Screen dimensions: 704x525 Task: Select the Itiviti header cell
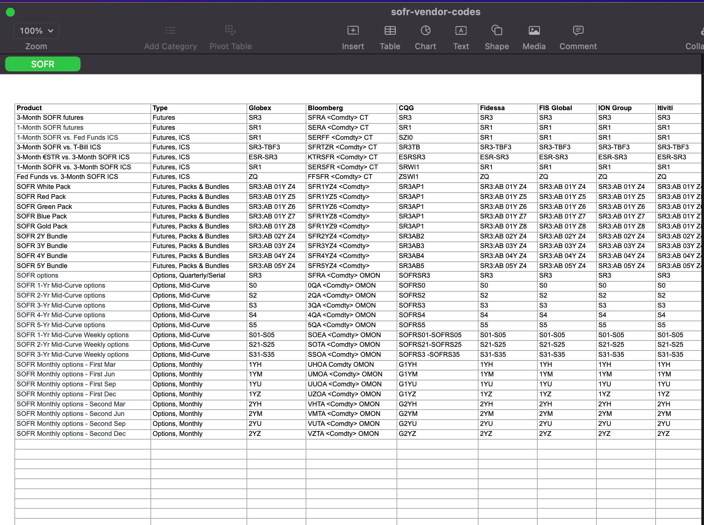click(x=679, y=108)
